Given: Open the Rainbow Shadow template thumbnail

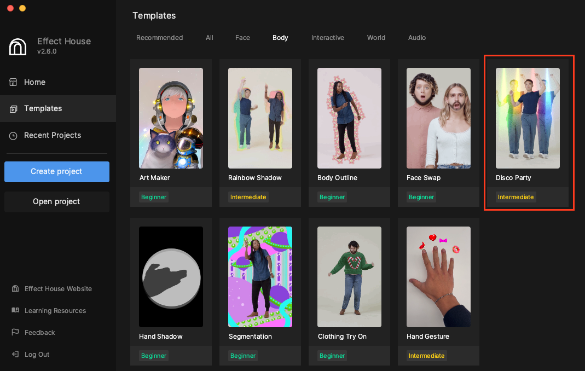Looking at the screenshot, I should pos(260,118).
